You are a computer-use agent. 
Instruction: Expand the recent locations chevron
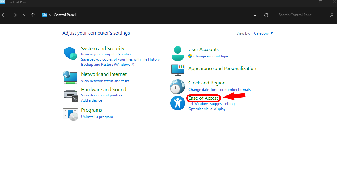click(24, 15)
